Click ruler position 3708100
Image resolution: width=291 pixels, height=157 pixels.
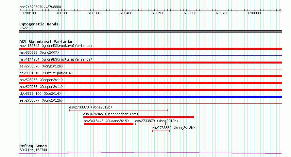tap(29, 13)
